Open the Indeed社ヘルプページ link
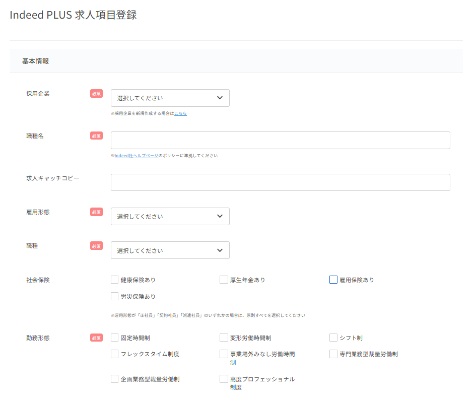Image resolution: width=475 pixels, height=399 pixels. click(137, 156)
